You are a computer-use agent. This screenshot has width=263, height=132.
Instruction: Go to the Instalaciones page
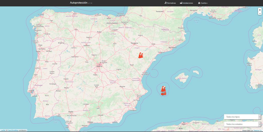click(x=187, y=3)
